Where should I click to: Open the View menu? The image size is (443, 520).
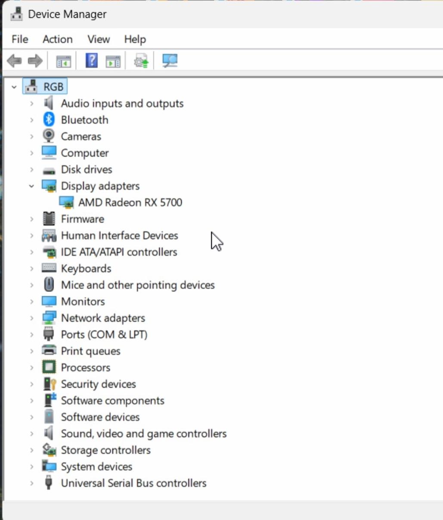[x=99, y=39]
